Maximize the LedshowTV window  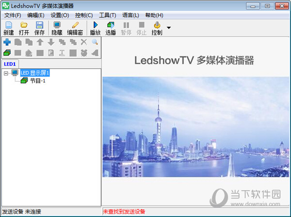click(x=267, y=6)
